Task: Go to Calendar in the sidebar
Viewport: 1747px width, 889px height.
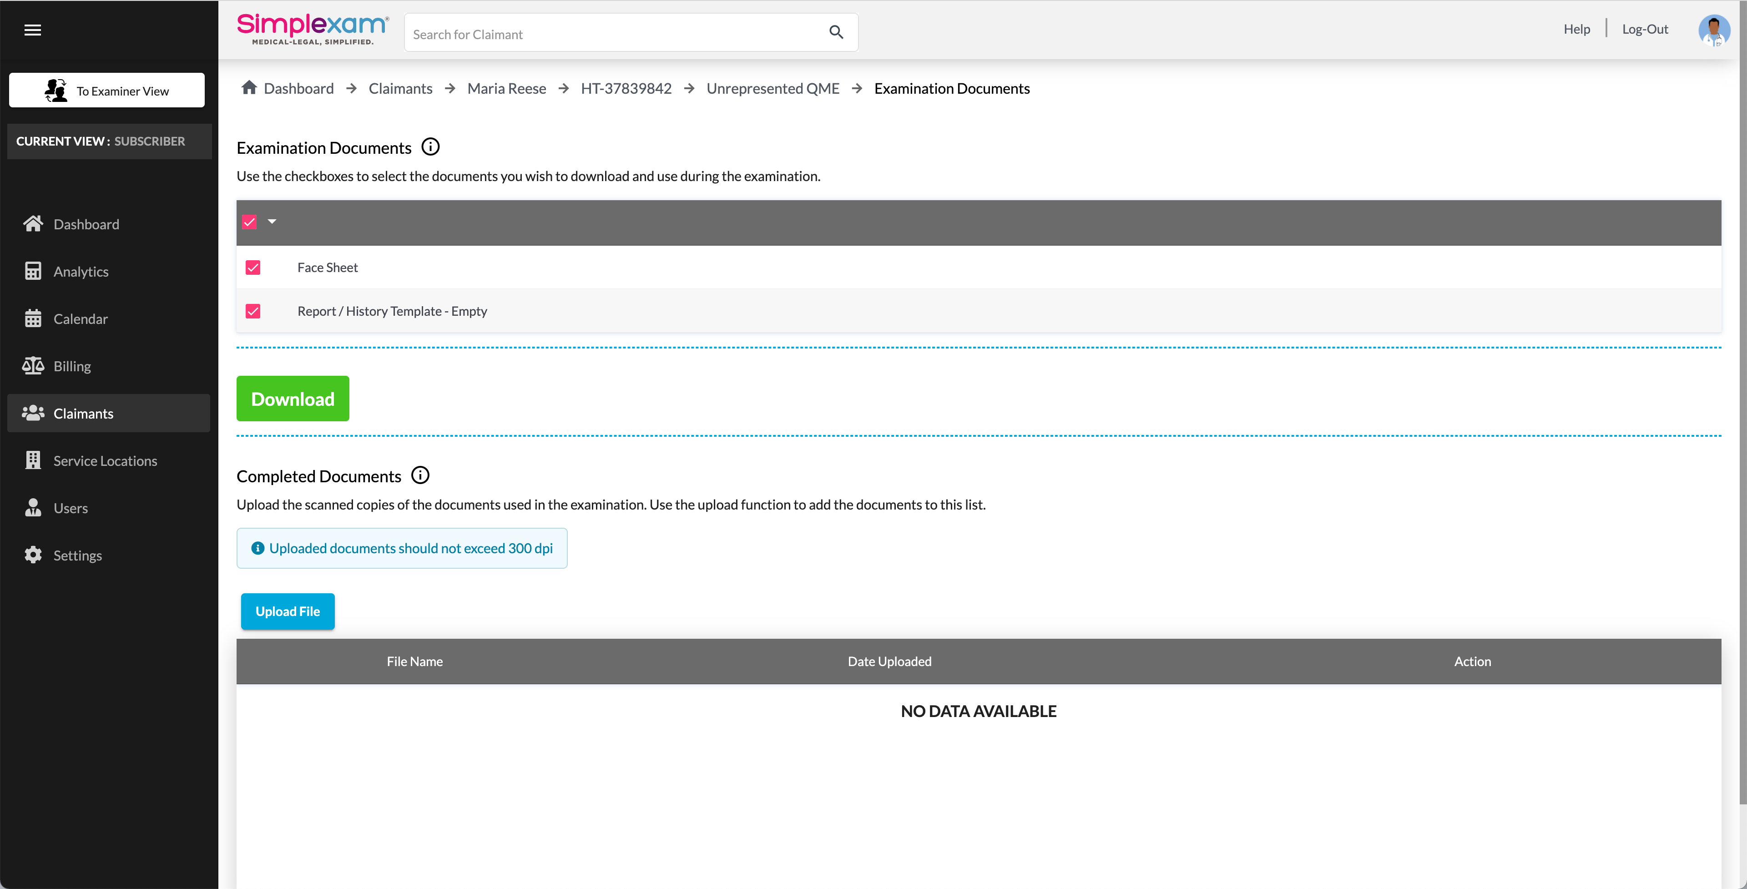Action: coord(80,319)
